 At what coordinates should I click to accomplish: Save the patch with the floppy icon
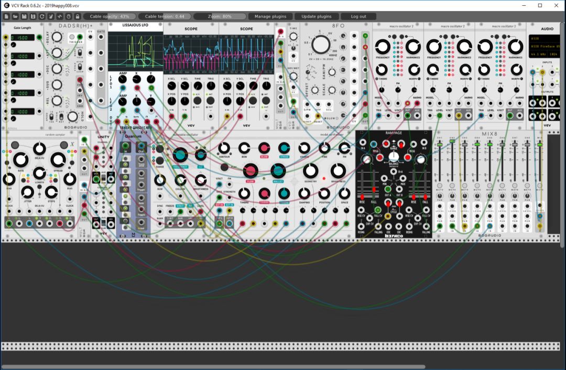click(x=24, y=16)
